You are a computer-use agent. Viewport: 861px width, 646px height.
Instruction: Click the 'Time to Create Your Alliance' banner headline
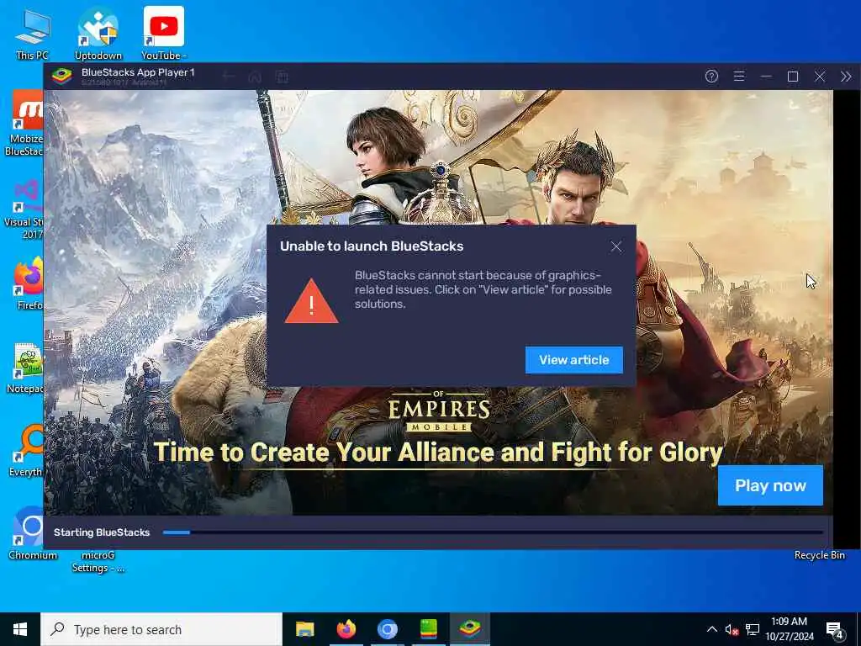tap(438, 453)
